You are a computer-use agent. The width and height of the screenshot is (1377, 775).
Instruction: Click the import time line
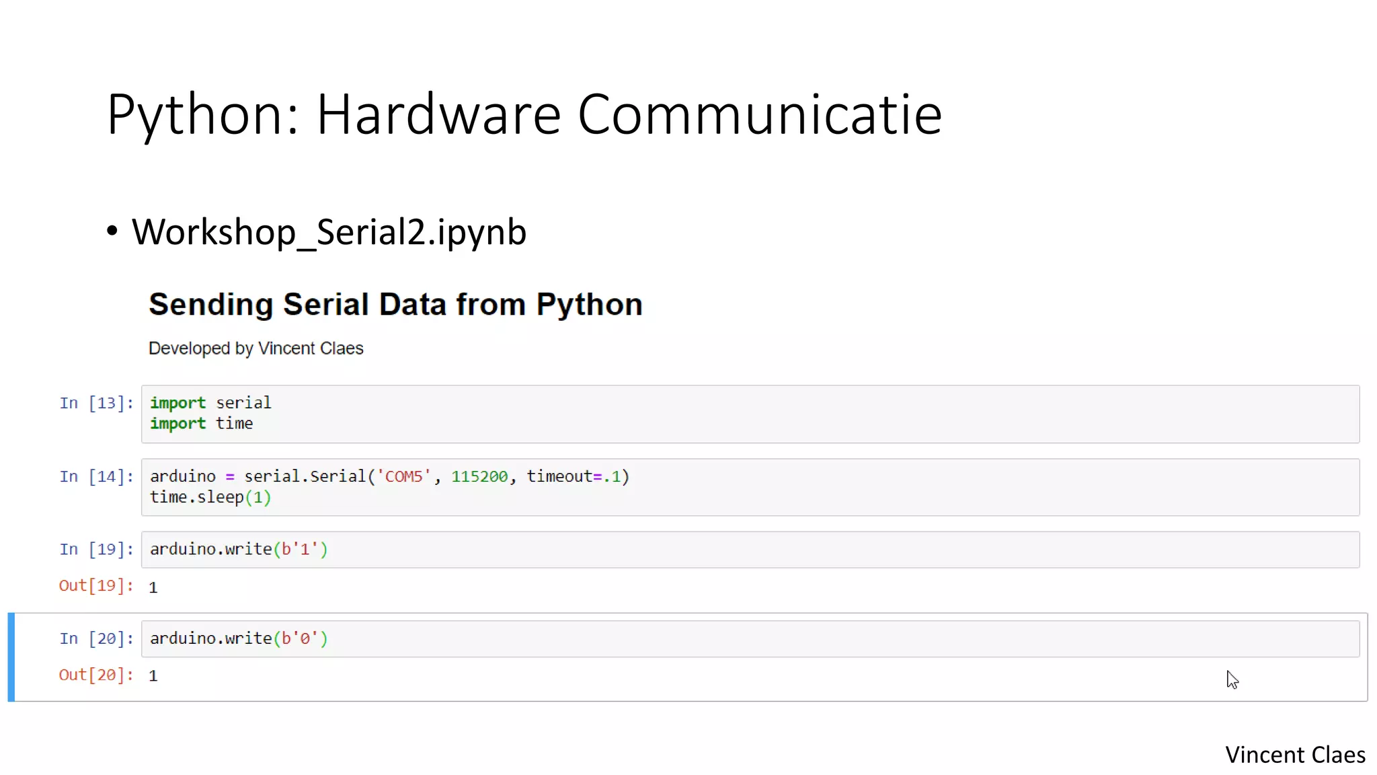(x=202, y=424)
